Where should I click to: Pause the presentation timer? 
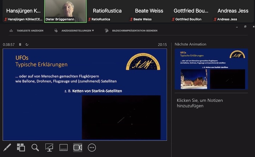tap(20, 44)
